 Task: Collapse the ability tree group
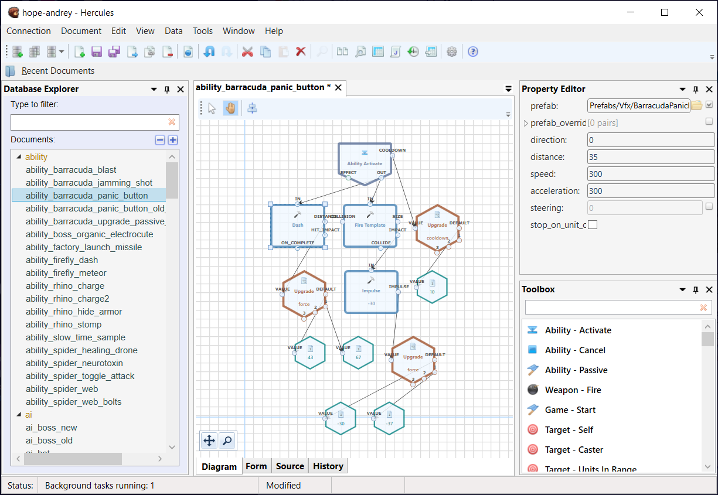point(18,157)
